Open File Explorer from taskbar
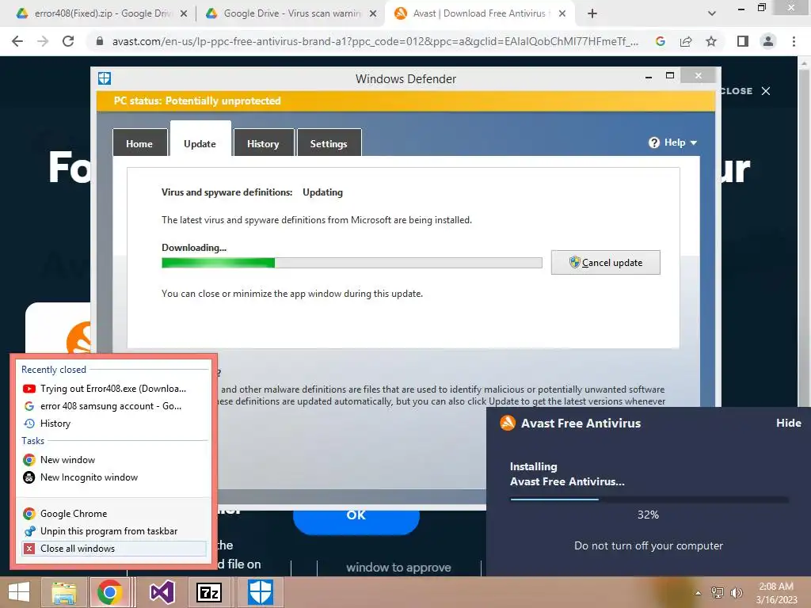811x608 pixels. pyautogui.click(x=63, y=592)
